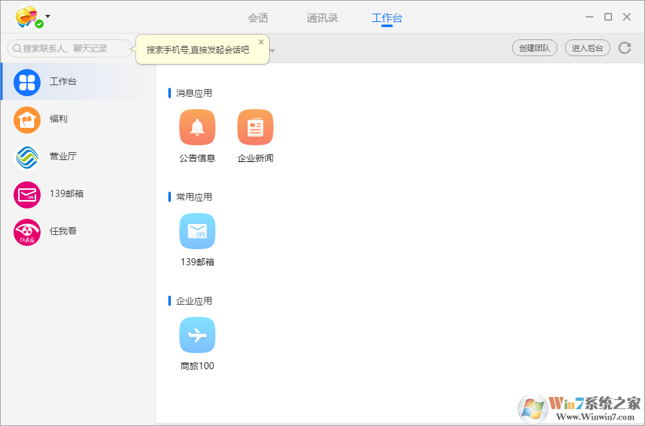Dismiss the search hint tooltip

pos(261,42)
